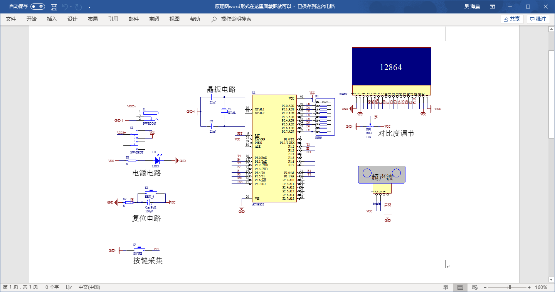This screenshot has height=292, width=555.
Task: Switch to the 设计 ribbon tab
Action: 72,19
